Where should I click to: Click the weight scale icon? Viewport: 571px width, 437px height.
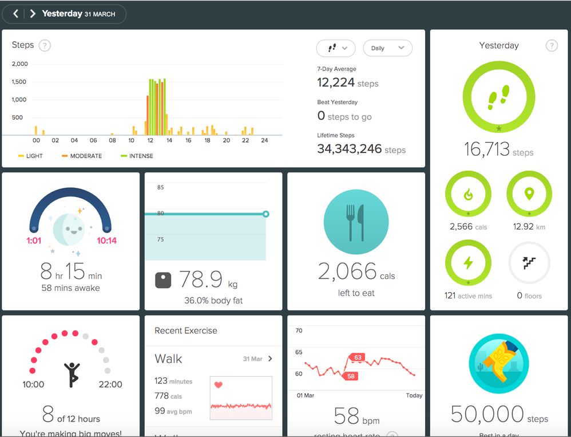pos(163,281)
